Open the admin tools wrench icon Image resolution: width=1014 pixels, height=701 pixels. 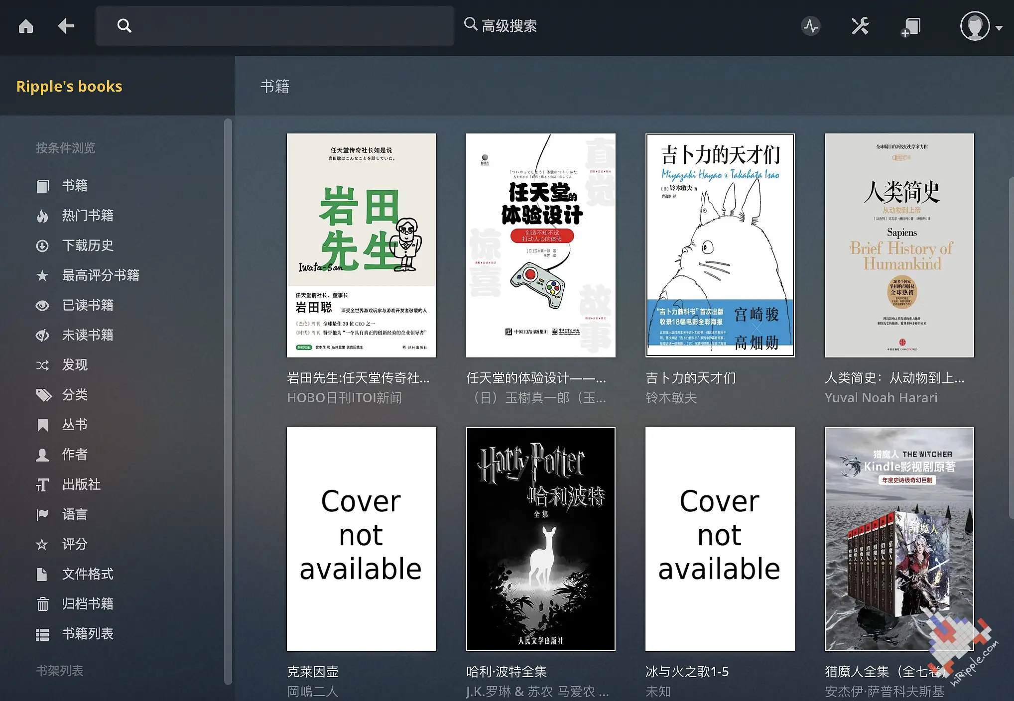860,26
